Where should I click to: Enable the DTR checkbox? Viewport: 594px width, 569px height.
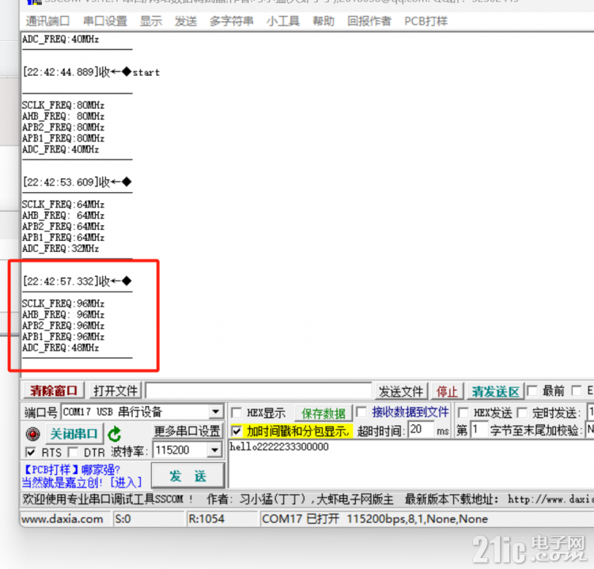[73, 452]
